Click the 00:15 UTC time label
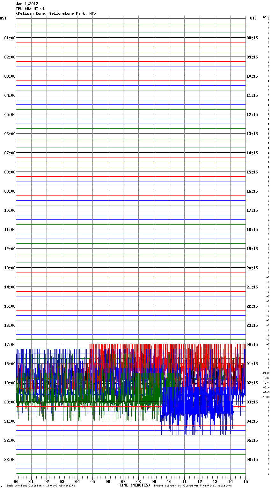271x490 pixels. 252,345
